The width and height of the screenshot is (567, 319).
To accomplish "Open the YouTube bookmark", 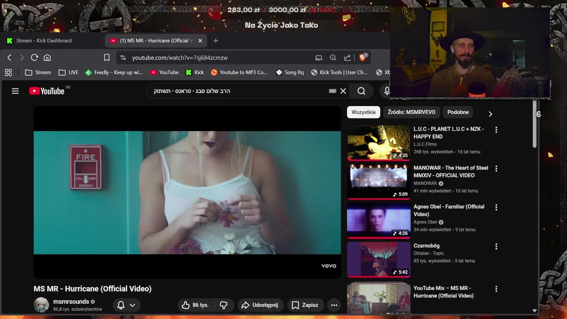I will point(164,72).
